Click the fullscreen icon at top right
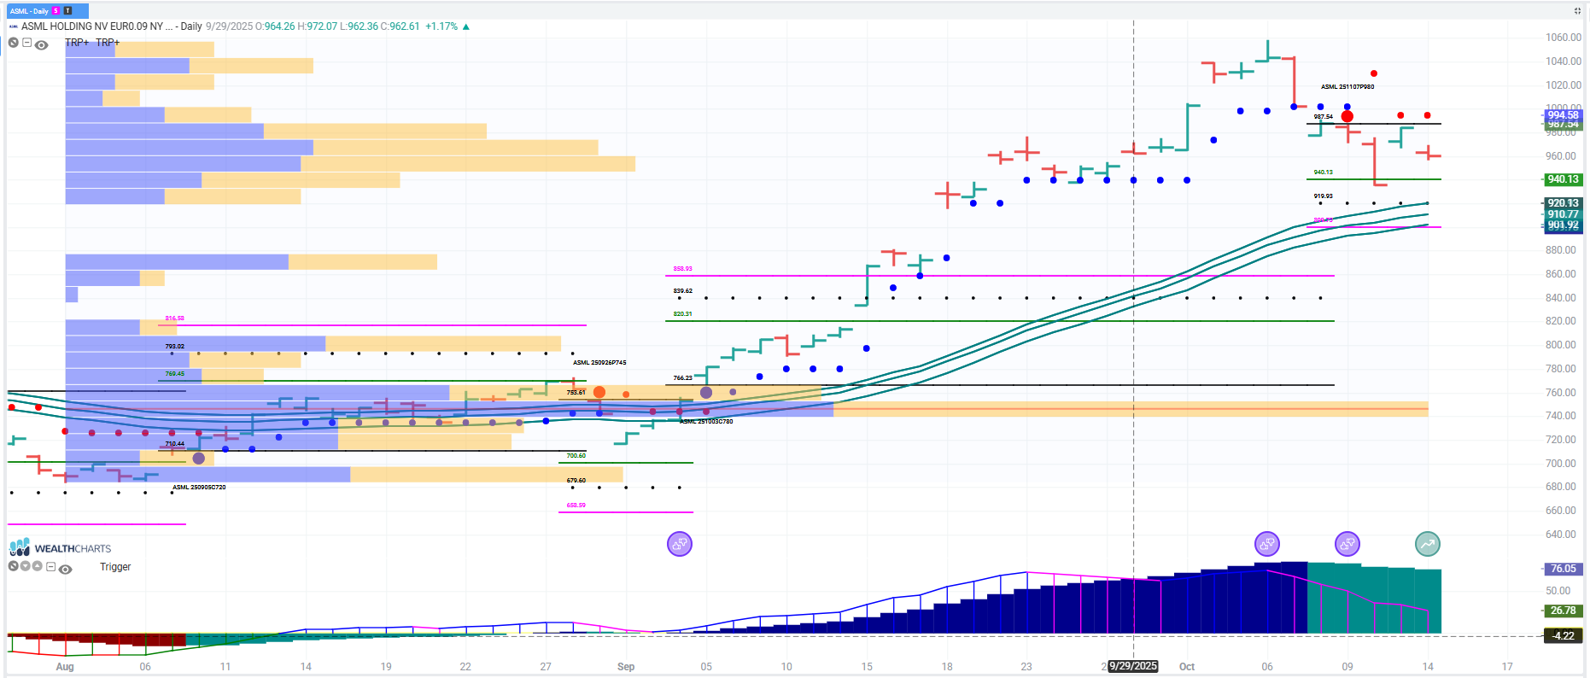1590x678 pixels. 1577,11
